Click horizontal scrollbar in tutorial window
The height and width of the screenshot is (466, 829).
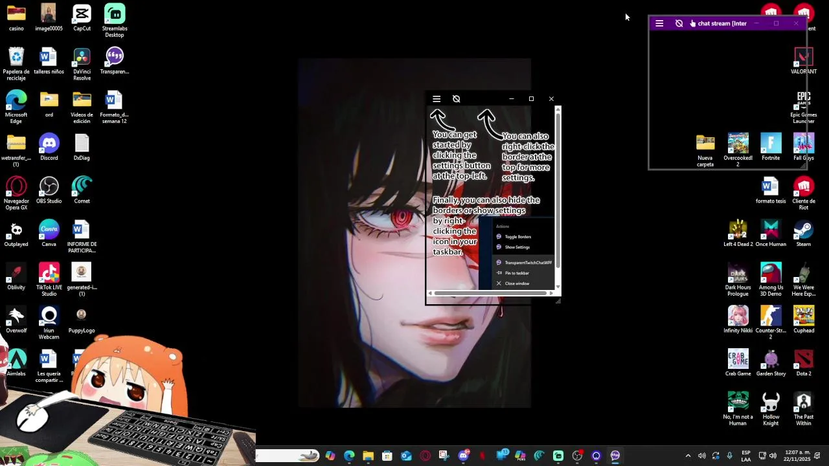pos(491,293)
